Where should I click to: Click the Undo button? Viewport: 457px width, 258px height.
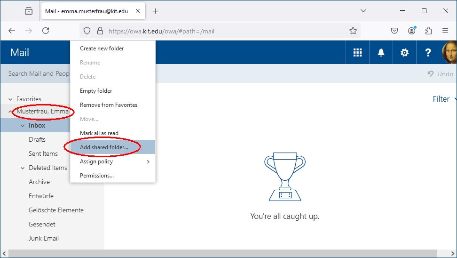point(440,74)
